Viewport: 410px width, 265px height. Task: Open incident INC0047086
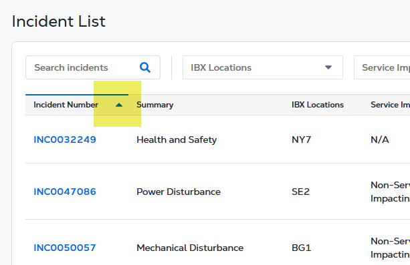65,192
